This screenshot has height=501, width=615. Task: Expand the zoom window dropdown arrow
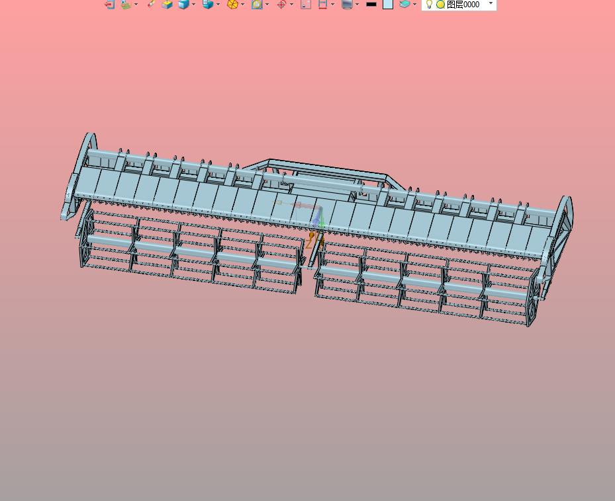pos(267,5)
